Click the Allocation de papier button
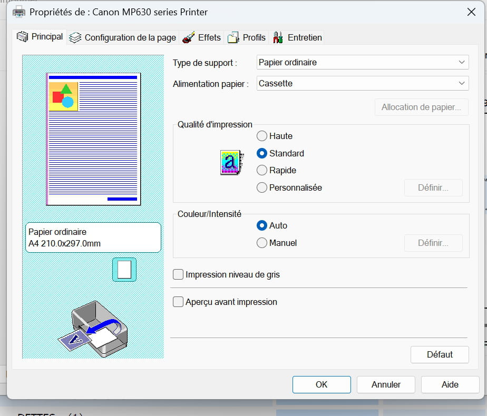Viewport: 487px width, 416px height. click(x=421, y=107)
